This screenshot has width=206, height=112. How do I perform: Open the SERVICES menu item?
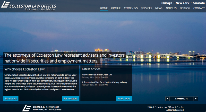[146, 8]
